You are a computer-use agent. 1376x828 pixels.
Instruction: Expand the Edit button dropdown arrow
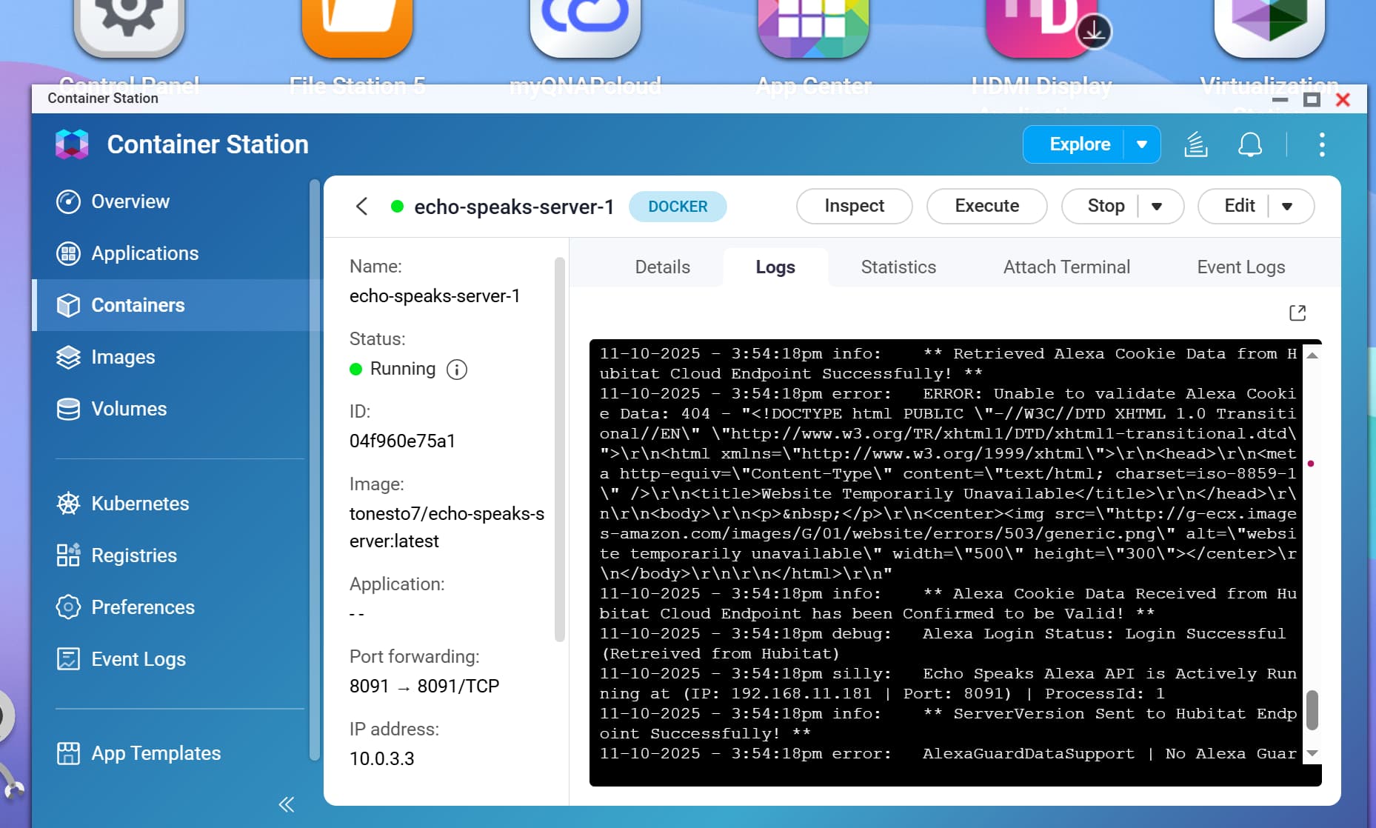[1287, 207]
